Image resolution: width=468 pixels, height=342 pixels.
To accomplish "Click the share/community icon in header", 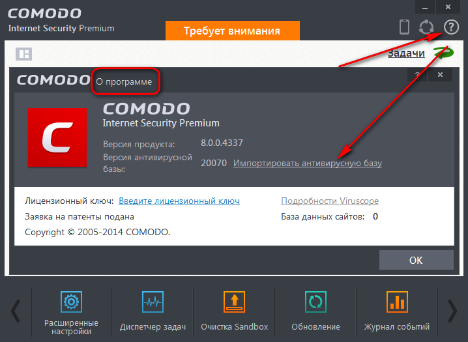I will 426,27.
